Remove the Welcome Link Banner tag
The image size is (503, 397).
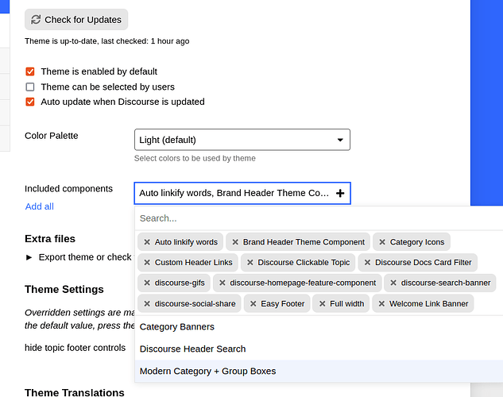click(x=381, y=303)
